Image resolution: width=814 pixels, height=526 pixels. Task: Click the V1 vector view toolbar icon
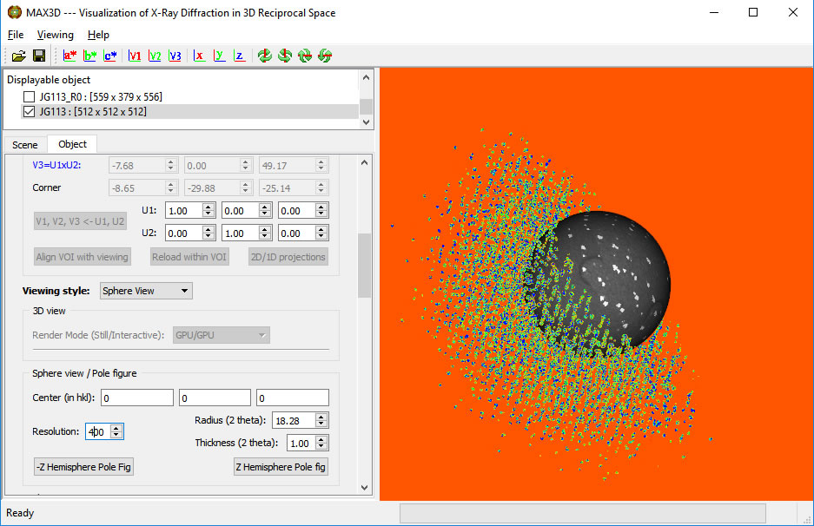[135, 55]
